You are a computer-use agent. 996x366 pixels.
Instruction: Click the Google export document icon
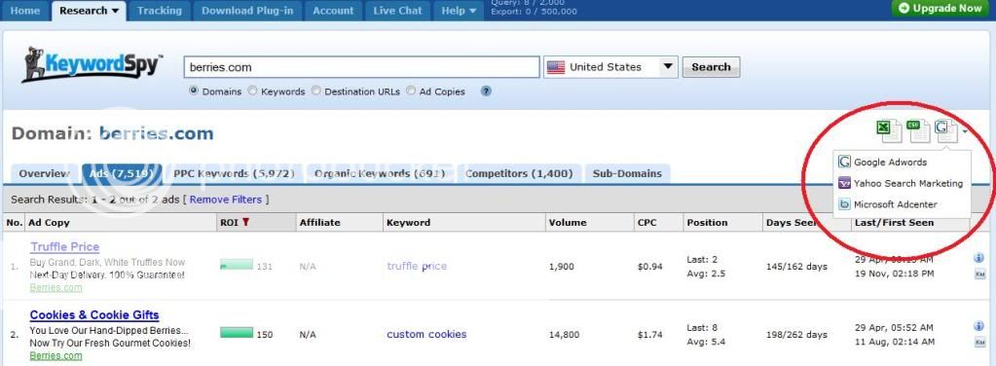click(946, 130)
